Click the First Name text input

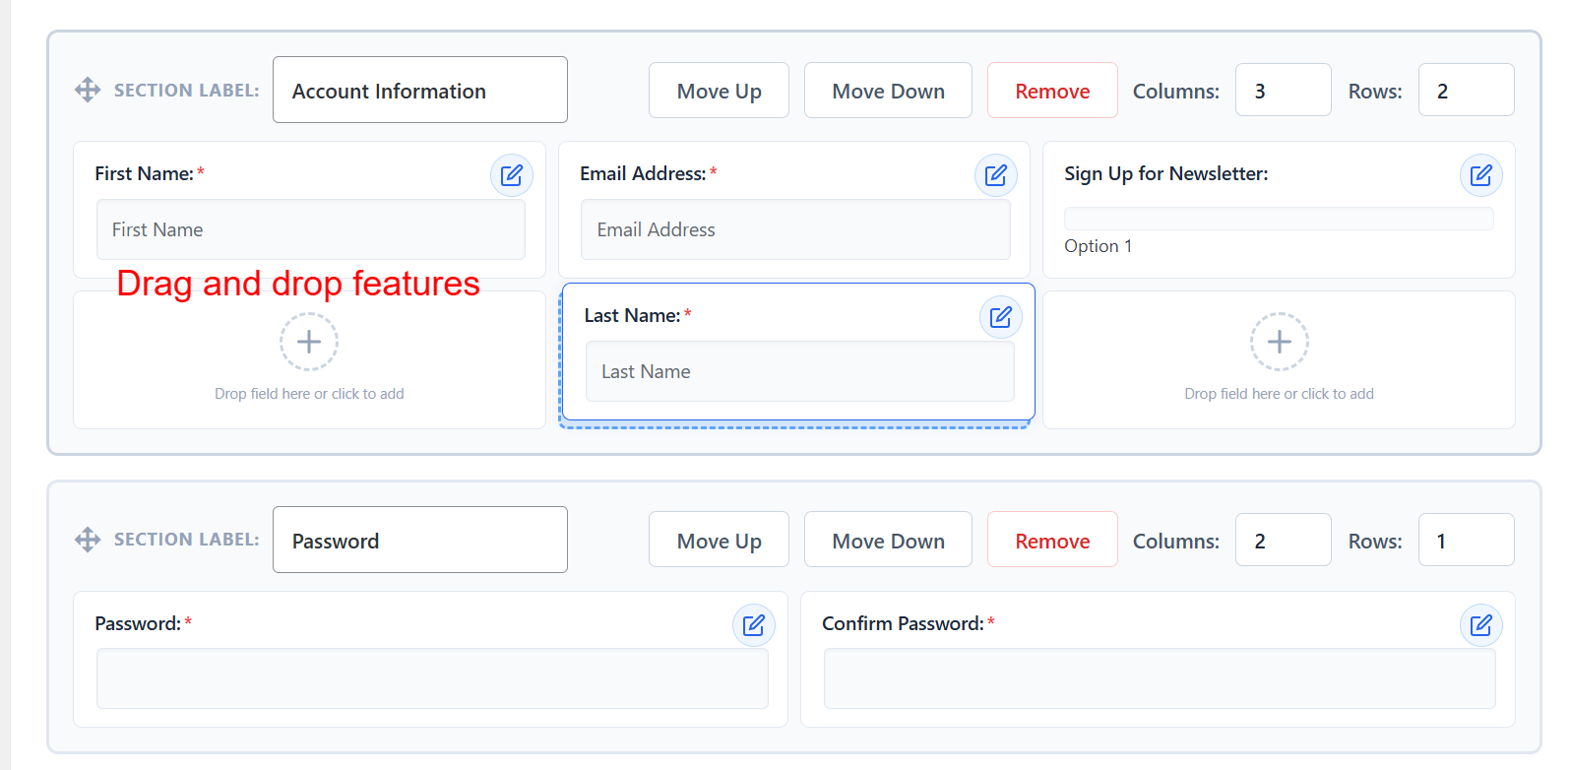(x=311, y=229)
